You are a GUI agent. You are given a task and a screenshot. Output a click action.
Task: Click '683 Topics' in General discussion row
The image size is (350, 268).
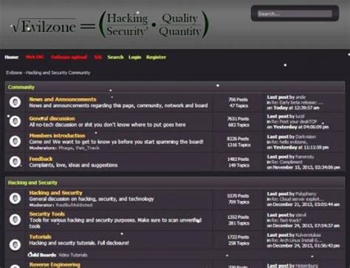[239, 125]
